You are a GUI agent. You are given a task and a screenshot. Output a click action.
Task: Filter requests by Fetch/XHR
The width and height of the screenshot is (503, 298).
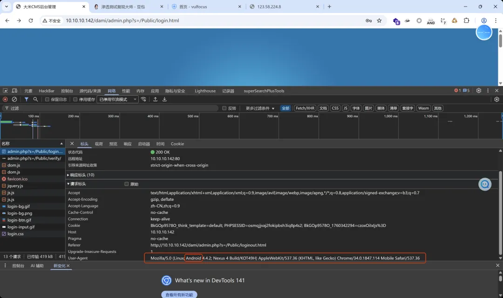[x=305, y=108]
